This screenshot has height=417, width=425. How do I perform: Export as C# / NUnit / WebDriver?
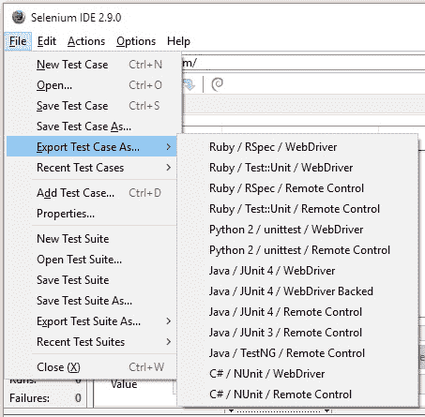coord(297,374)
